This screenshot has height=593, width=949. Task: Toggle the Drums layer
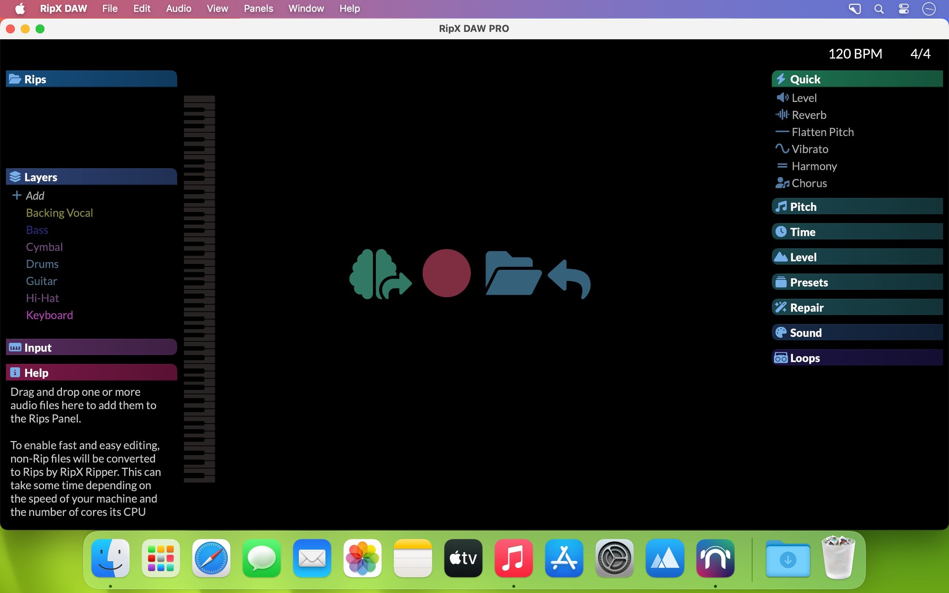(42, 264)
